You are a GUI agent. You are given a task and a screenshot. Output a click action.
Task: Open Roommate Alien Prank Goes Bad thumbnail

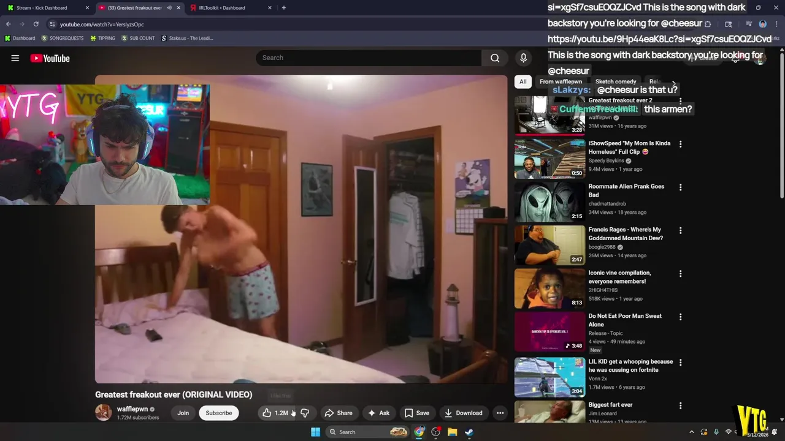549,202
